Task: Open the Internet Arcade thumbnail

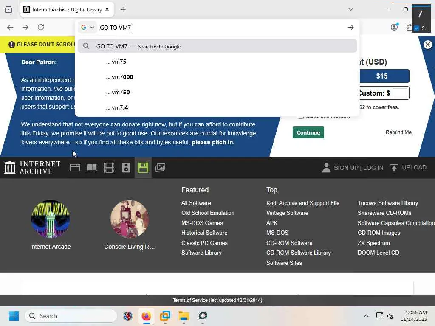Action: coord(50,219)
